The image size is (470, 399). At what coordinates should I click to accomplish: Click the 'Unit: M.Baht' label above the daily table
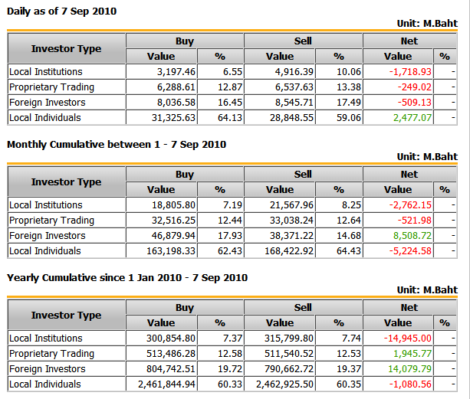point(427,23)
